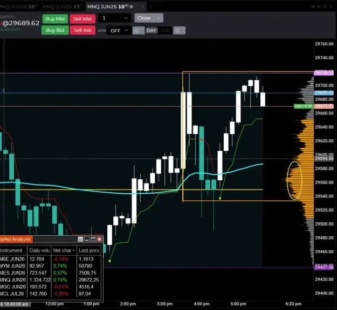The width and height of the screenshot is (337, 310).
Task: Open order settings gear next to GTC
Action: coord(179,31)
